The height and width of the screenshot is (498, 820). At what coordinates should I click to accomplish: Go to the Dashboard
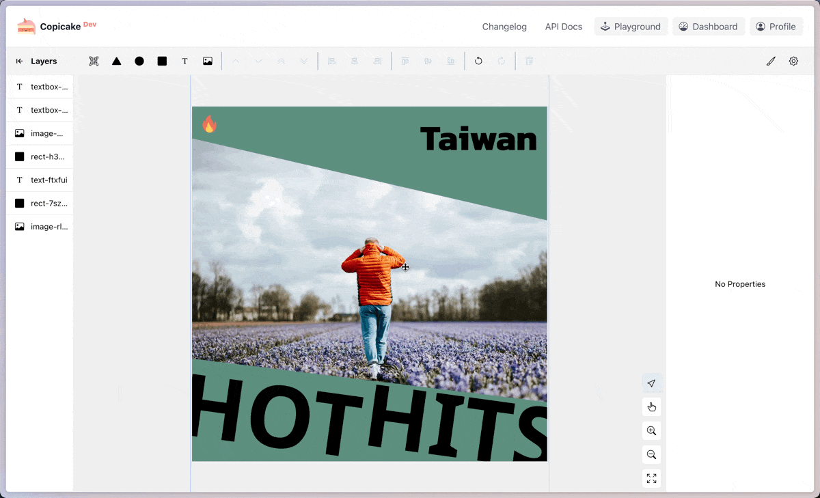(x=709, y=27)
